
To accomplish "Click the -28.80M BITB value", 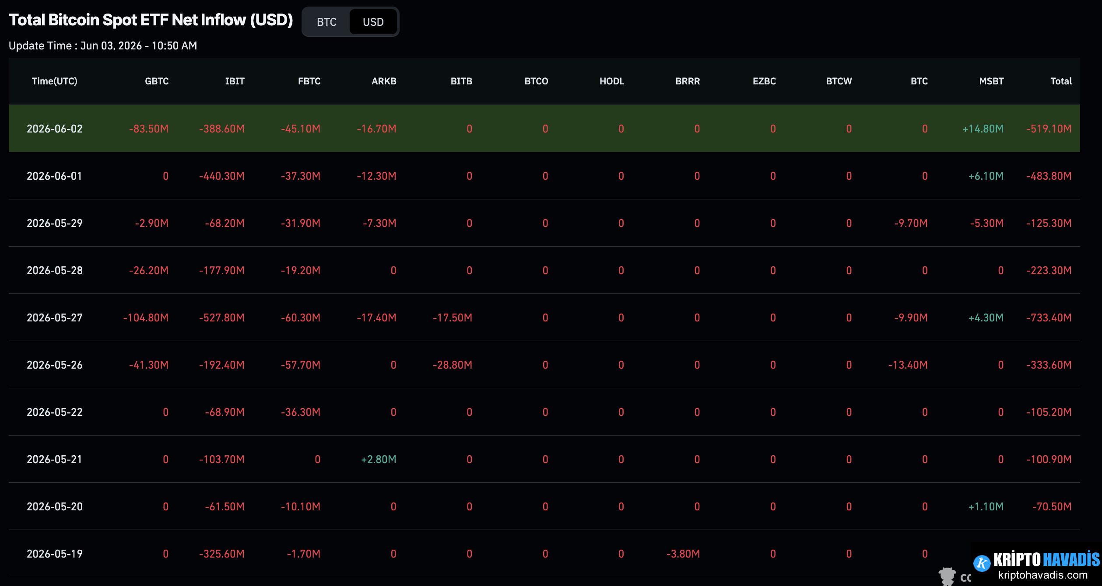I will pyautogui.click(x=453, y=365).
